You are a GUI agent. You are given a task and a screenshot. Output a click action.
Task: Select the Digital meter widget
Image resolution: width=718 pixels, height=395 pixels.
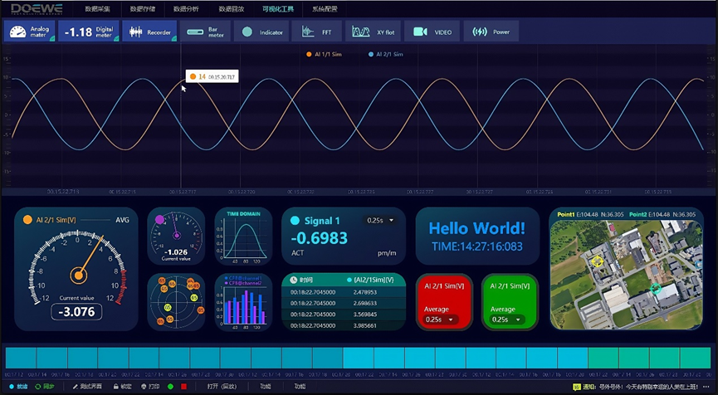(90, 32)
